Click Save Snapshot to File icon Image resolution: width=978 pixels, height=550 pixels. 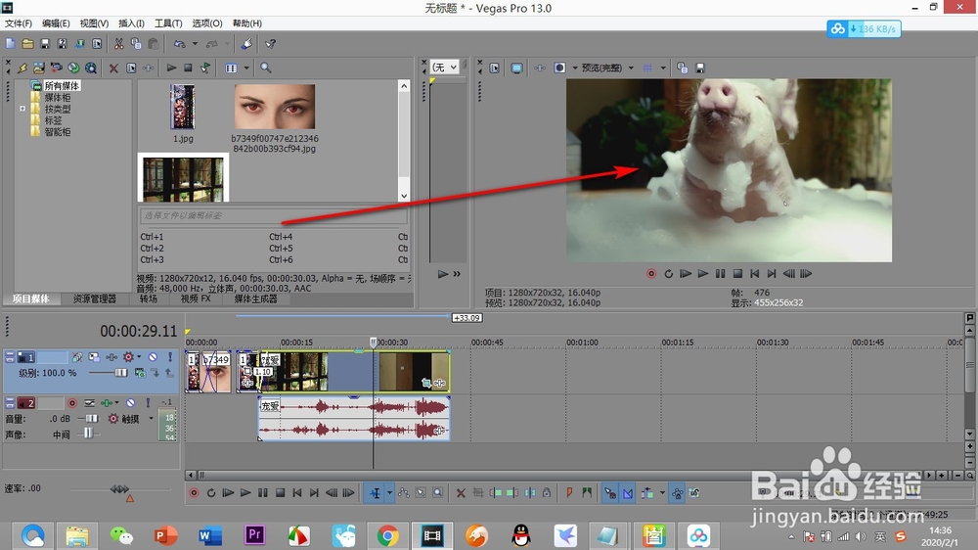pyautogui.click(x=700, y=68)
